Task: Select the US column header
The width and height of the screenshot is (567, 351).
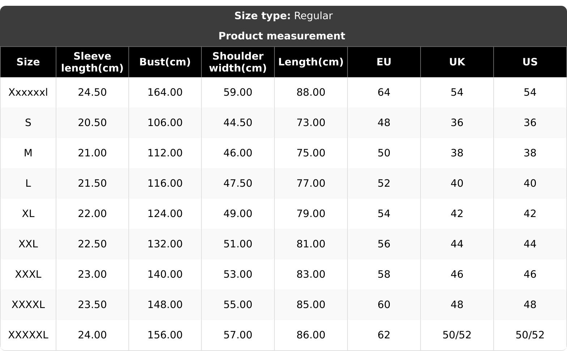Action: tap(530, 62)
